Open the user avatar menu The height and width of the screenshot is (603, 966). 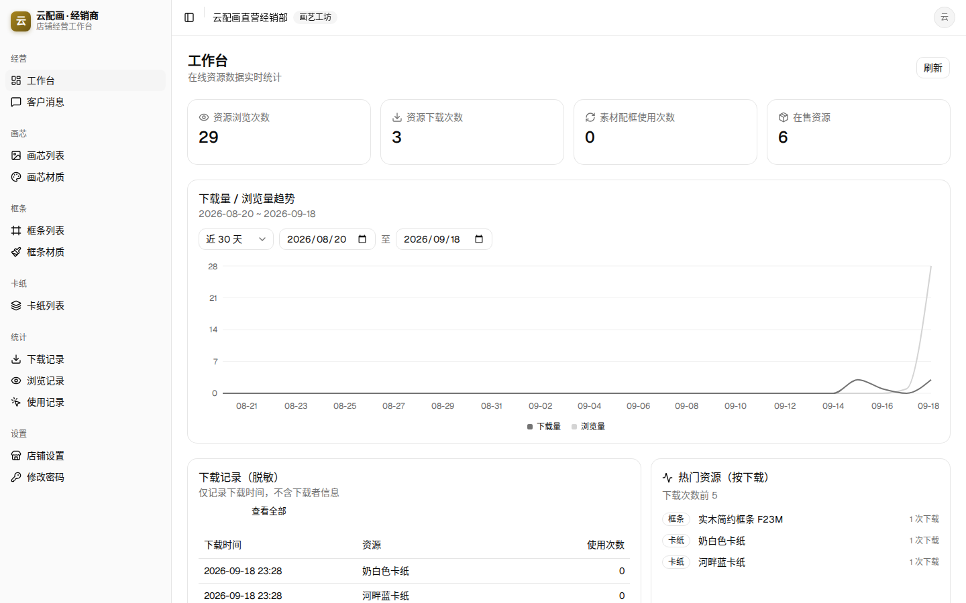pyautogui.click(x=944, y=17)
